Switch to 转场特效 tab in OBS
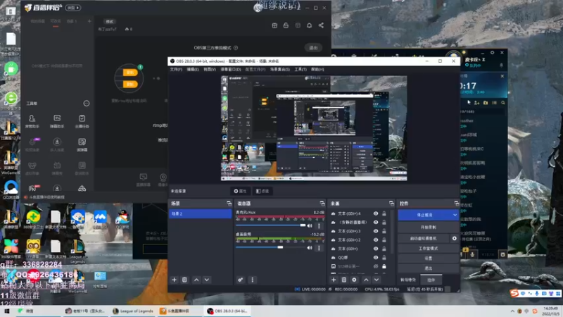This screenshot has height=317, width=563. click(408, 280)
